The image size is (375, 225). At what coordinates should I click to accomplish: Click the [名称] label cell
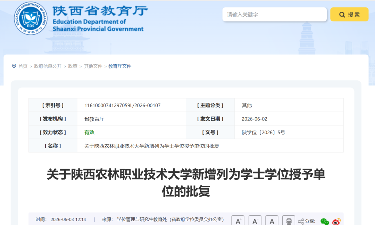[x=53, y=146]
